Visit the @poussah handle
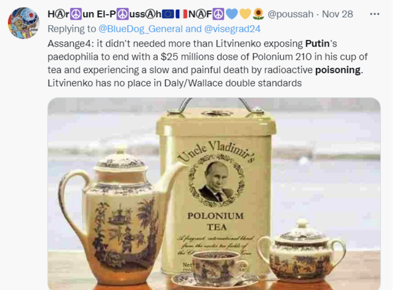This screenshot has height=290, width=394. 291,14
